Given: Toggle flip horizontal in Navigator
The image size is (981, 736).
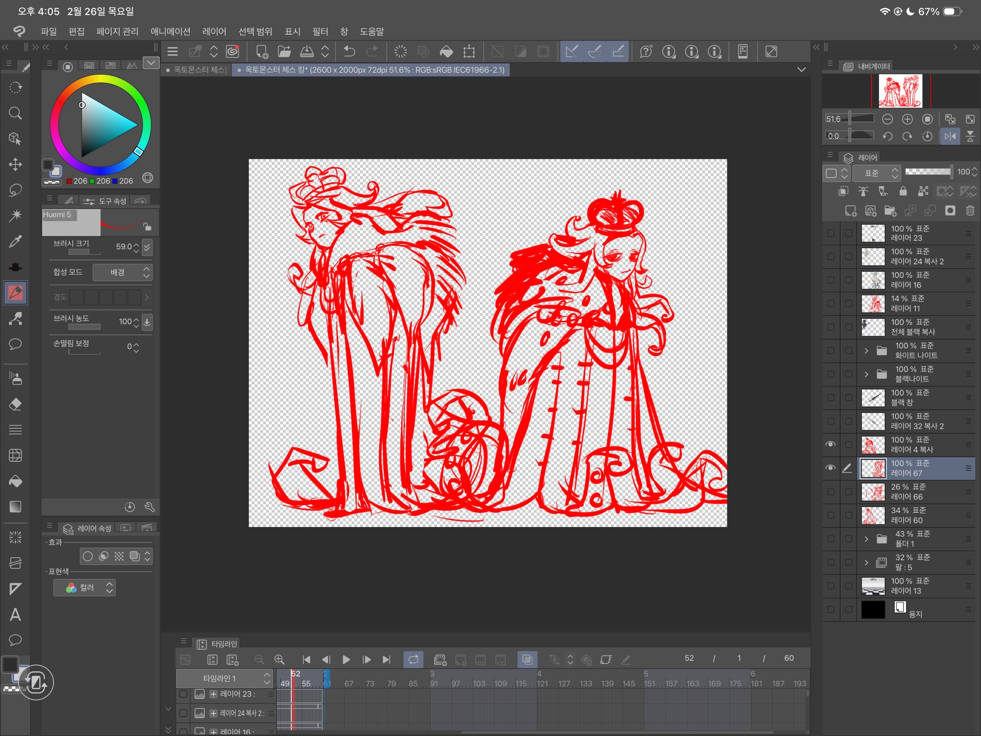Looking at the screenshot, I should [950, 136].
